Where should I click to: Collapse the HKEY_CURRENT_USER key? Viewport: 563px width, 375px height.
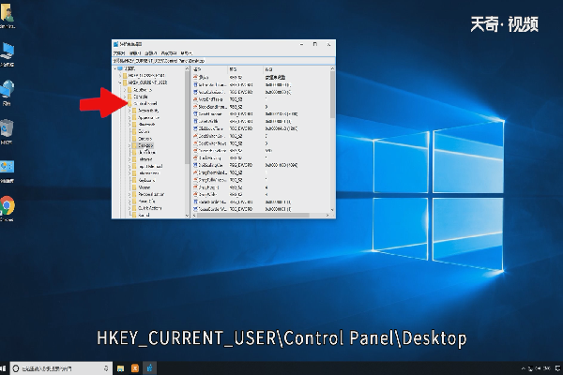[x=119, y=82]
